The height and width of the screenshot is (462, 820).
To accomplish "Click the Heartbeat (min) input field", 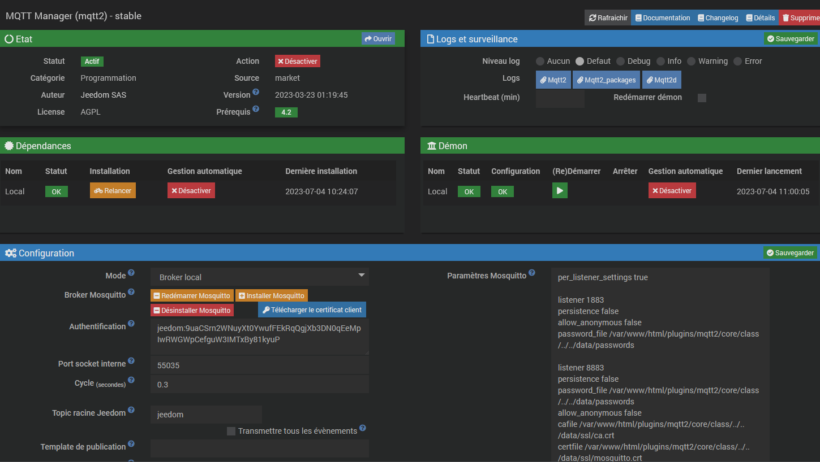I will pos(560,98).
